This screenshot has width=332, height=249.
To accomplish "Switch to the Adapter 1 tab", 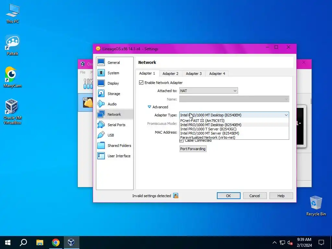I will click(147, 73).
